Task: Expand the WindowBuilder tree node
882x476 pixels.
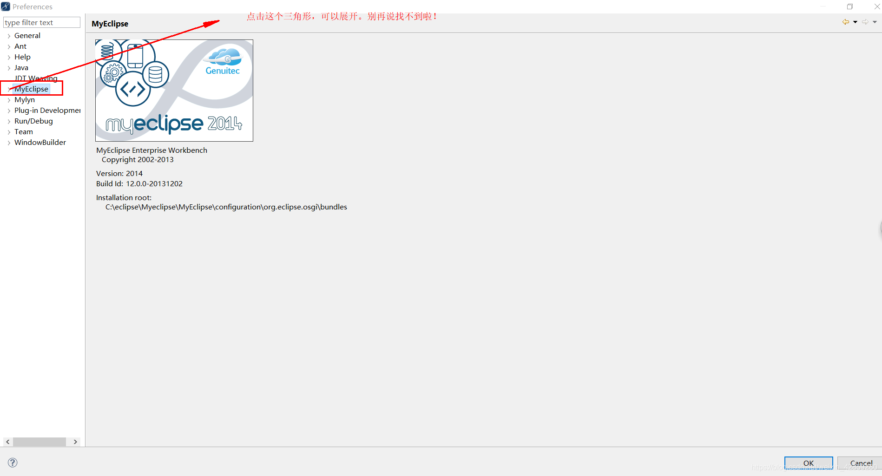Action: pos(9,143)
